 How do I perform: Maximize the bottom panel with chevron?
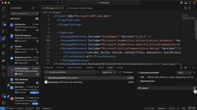point(190,68)
